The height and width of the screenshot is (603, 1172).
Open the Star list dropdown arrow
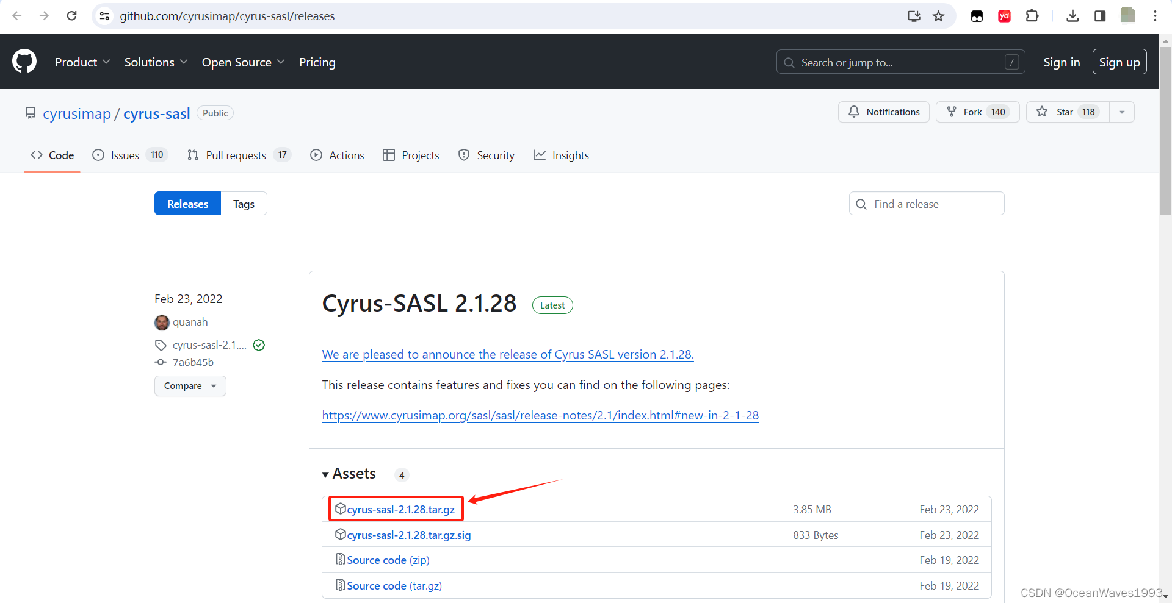[1121, 112]
